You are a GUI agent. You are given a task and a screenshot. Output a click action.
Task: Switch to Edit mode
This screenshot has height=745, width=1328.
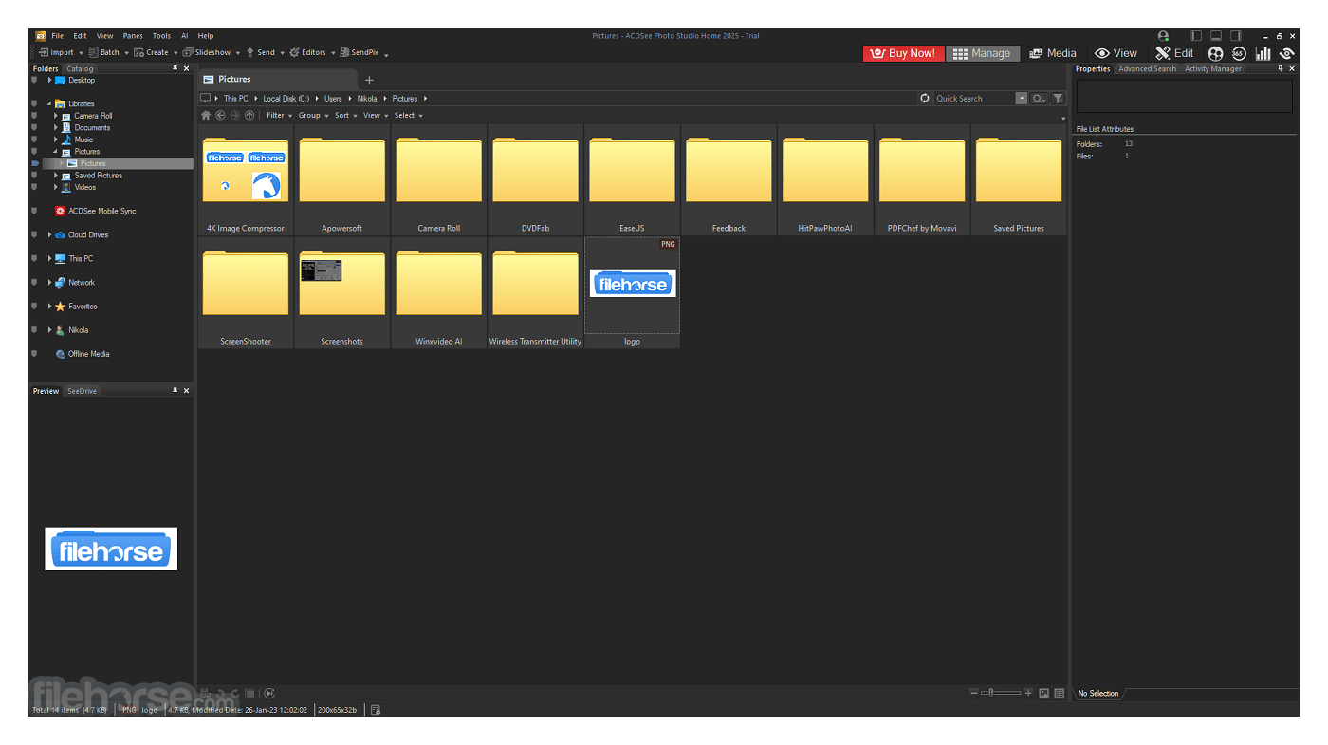pos(1174,54)
